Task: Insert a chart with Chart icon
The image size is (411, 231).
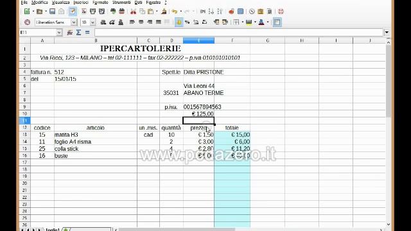Action: click(x=231, y=12)
